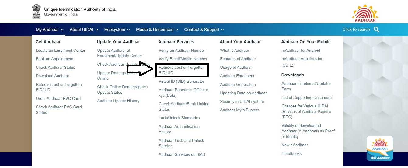View Aadhaar Myth Busters page
Viewport: 408px width, 168px height.
pyautogui.click(x=240, y=110)
